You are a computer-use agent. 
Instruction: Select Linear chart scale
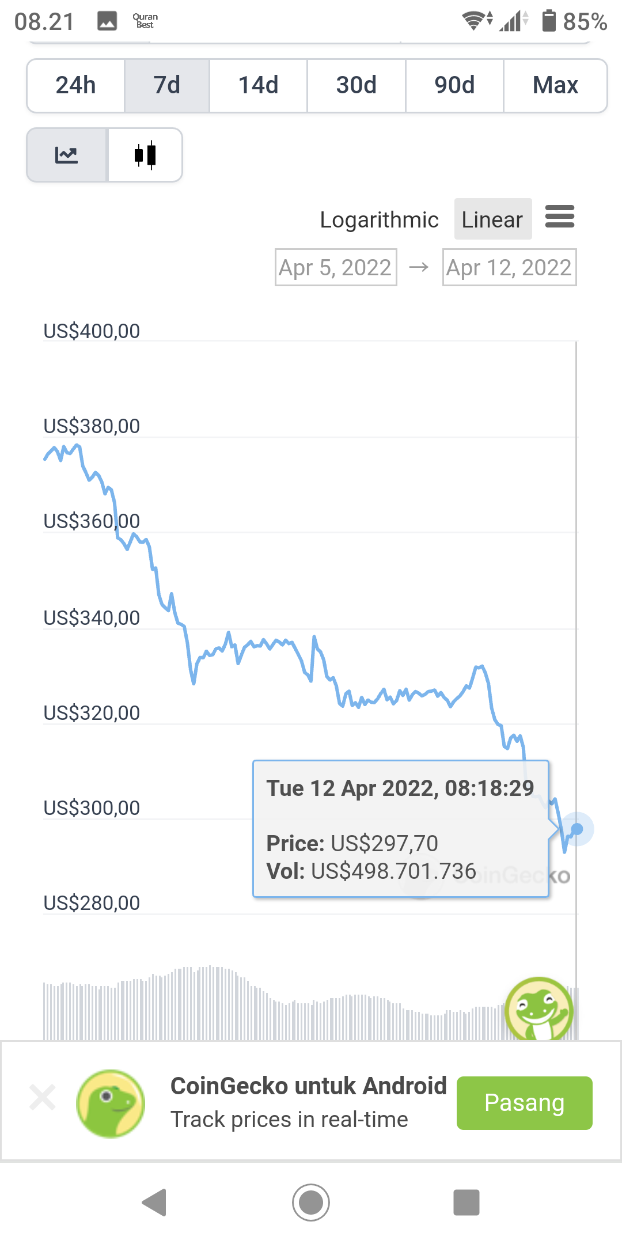pos(492,219)
